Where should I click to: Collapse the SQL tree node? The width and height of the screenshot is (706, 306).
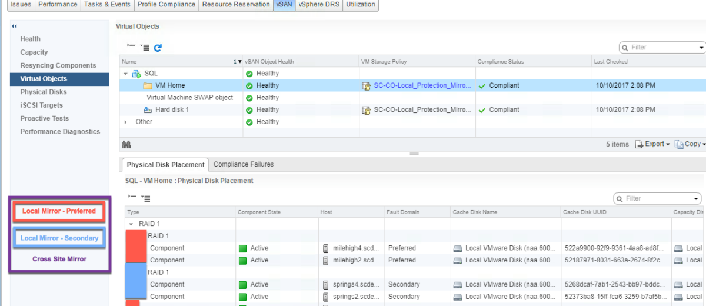pyautogui.click(x=125, y=74)
